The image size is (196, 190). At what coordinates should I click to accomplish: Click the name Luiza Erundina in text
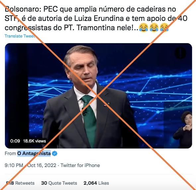coord(99,18)
